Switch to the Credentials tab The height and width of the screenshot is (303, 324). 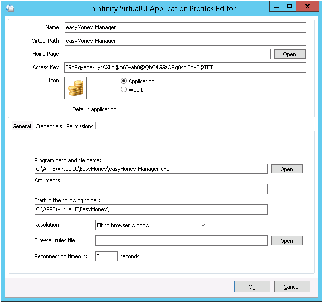48,126
